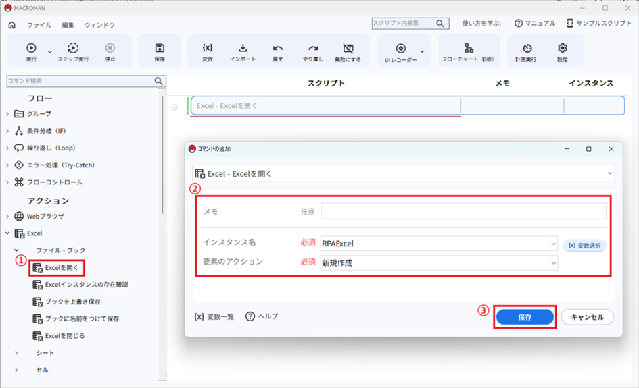Click the Import (インポート) icon

tap(243, 49)
